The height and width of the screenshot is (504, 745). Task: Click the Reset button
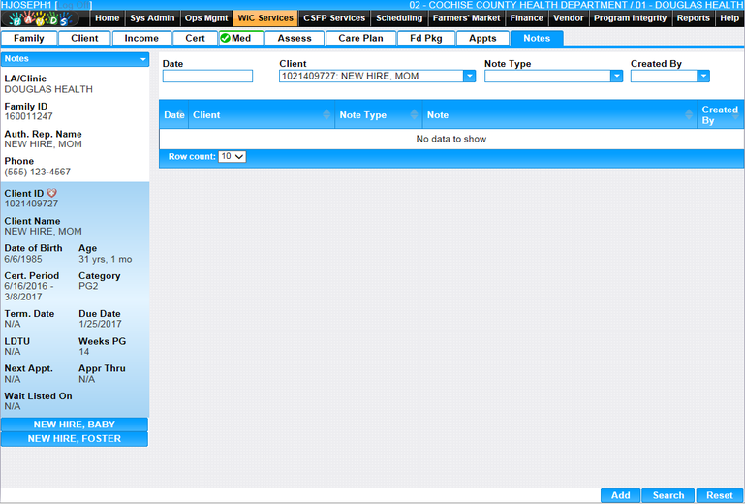pos(719,495)
